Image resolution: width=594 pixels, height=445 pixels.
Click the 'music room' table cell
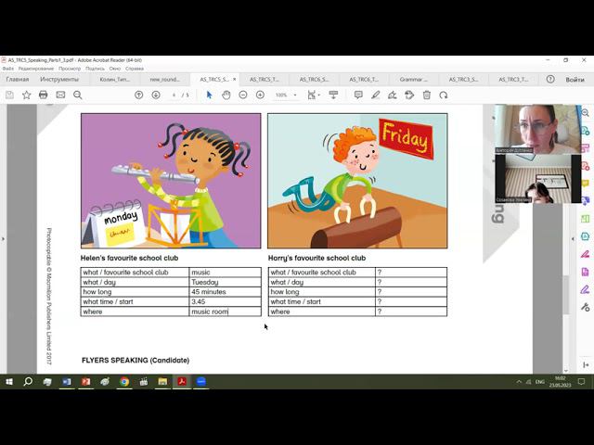pos(225,311)
